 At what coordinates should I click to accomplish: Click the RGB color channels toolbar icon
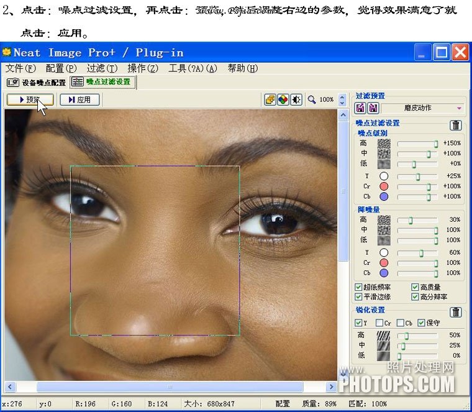pyautogui.click(x=283, y=99)
